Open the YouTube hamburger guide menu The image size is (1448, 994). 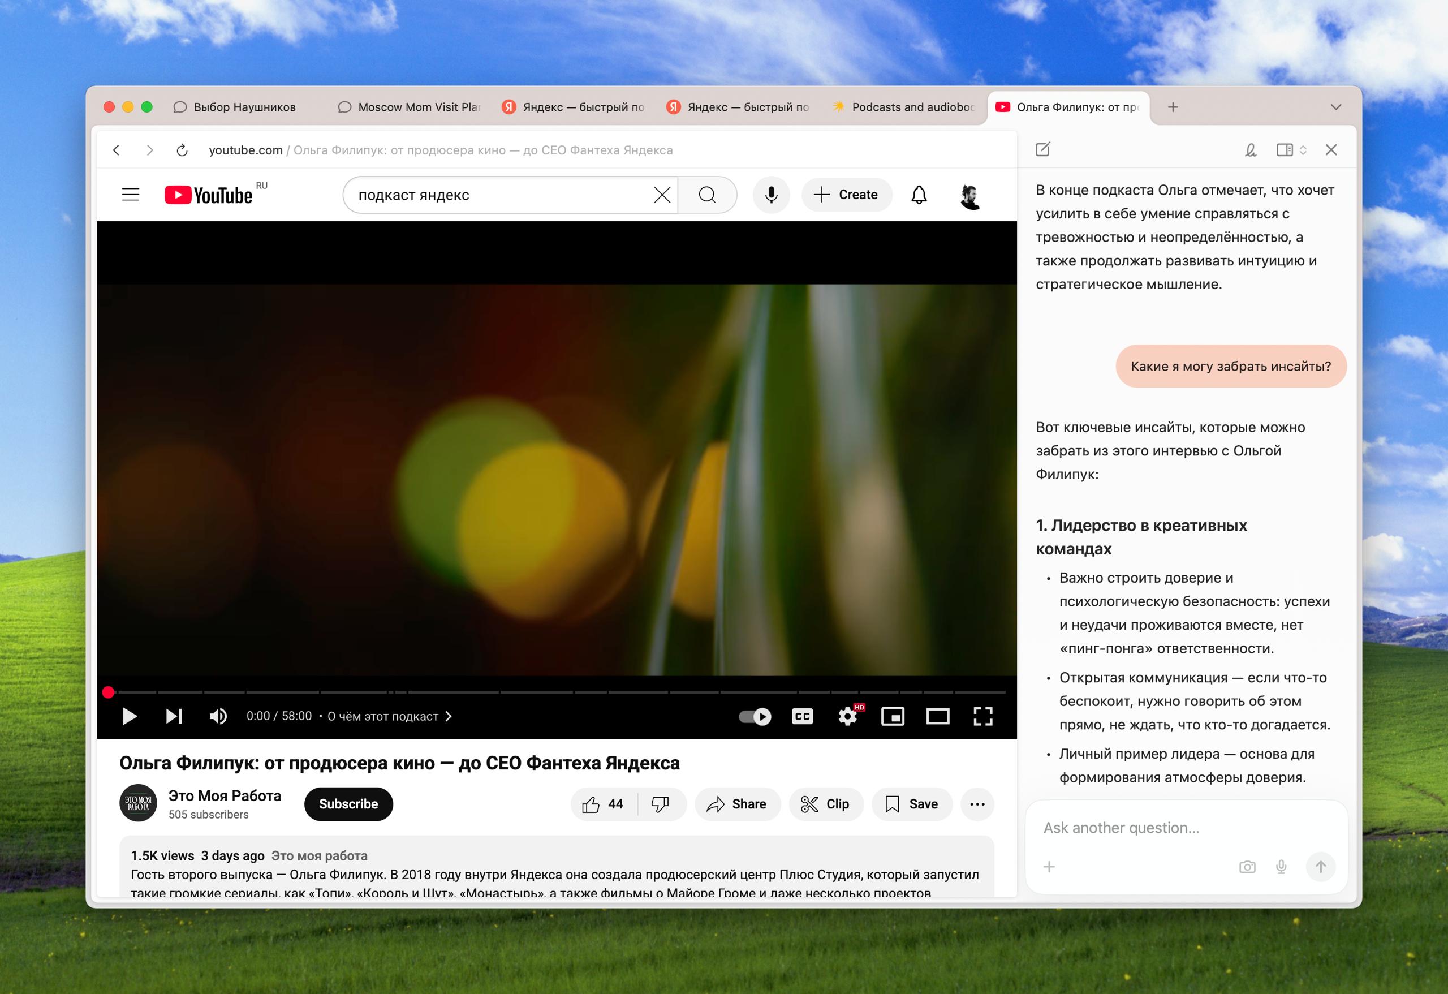click(x=131, y=195)
